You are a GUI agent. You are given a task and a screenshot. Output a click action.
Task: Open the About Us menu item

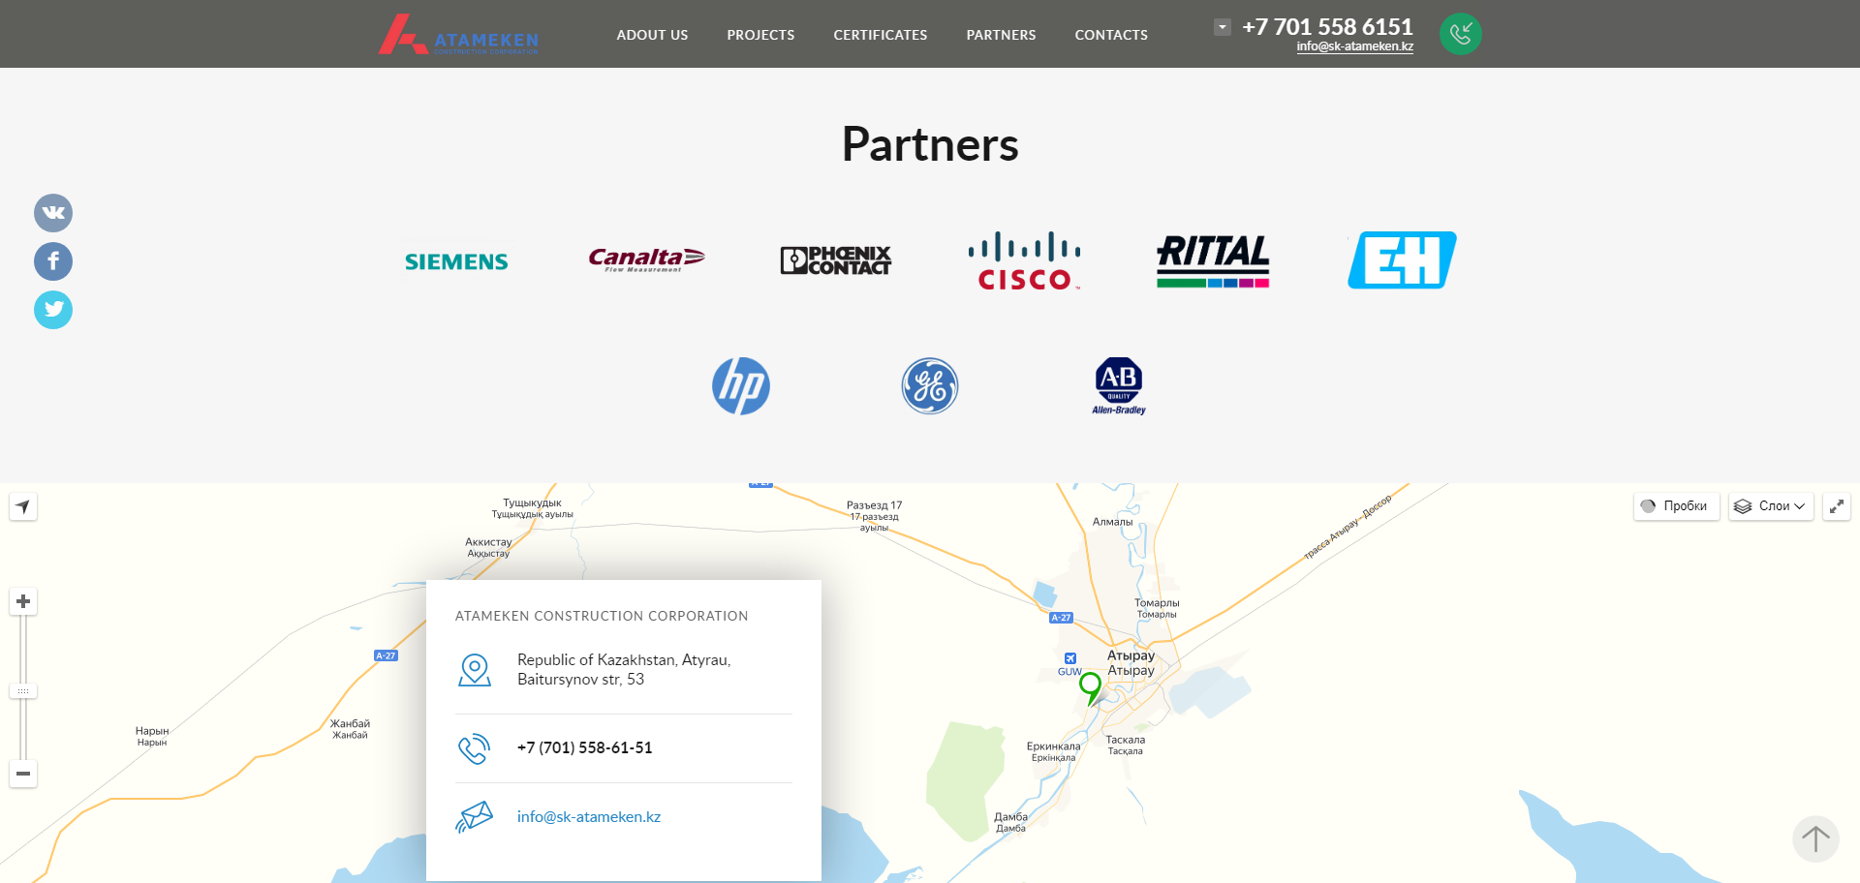tap(652, 35)
